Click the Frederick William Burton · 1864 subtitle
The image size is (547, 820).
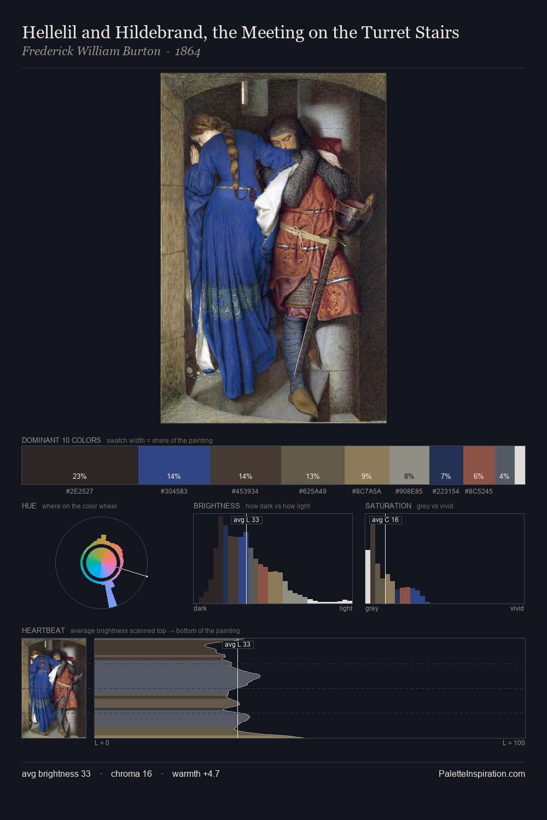[111, 51]
